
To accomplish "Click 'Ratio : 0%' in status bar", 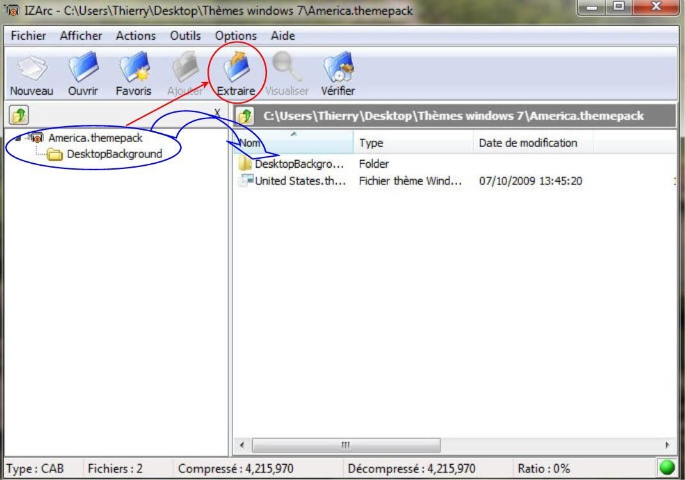I will pos(544,468).
